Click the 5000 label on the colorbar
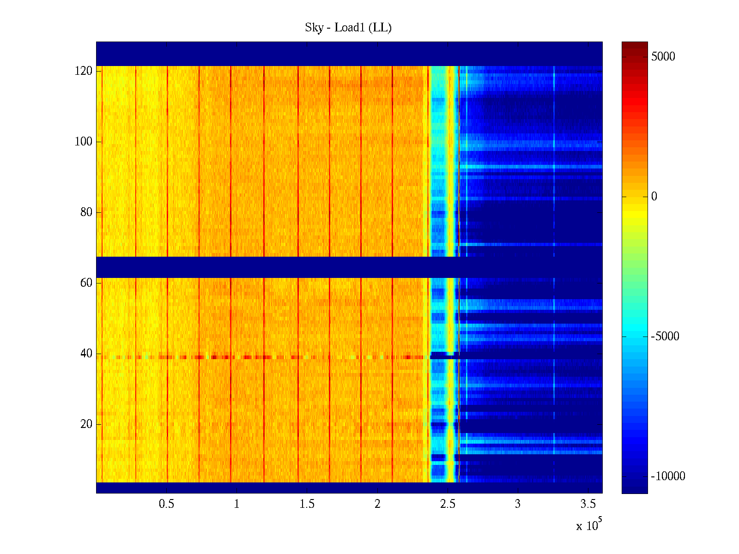739x554 pixels. [x=663, y=56]
